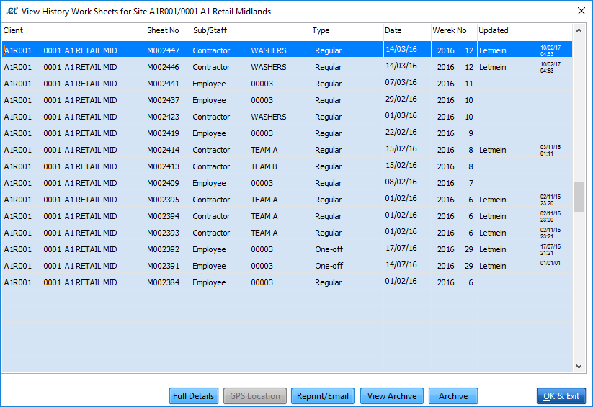The width and height of the screenshot is (593, 407).
Task: Select sheet number M002395
Action: click(x=164, y=200)
